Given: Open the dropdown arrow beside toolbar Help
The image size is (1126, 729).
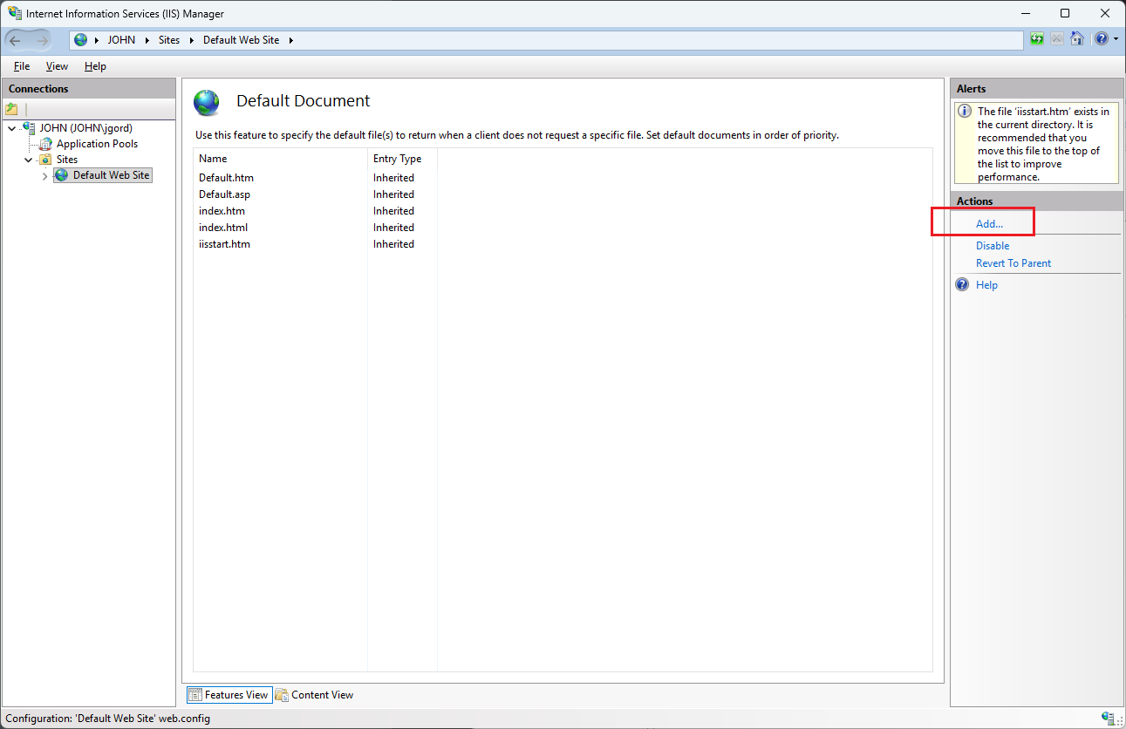Looking at the screenshot, I should point(1116,39).
